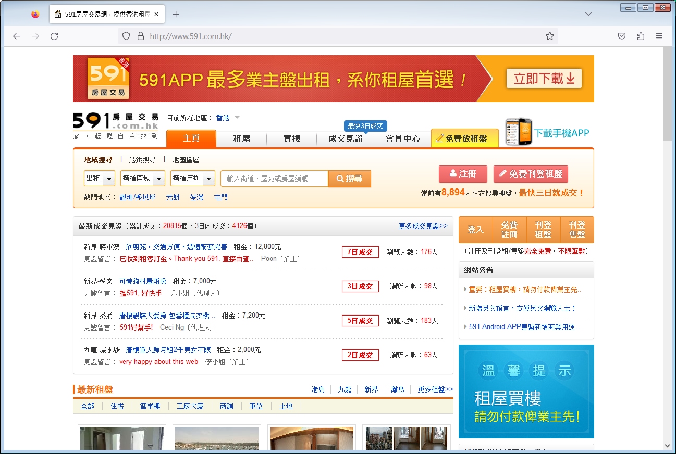Viewport: 676px width, 454px height.
Task: Select the 寫字樓 property type tab
Action: pyautogui.click(x=150, y=406)
